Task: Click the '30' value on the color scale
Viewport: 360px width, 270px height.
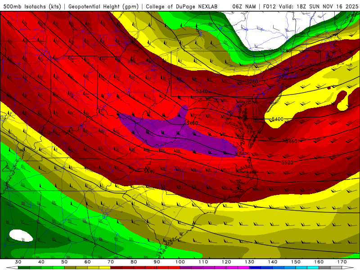Action: 18,262
